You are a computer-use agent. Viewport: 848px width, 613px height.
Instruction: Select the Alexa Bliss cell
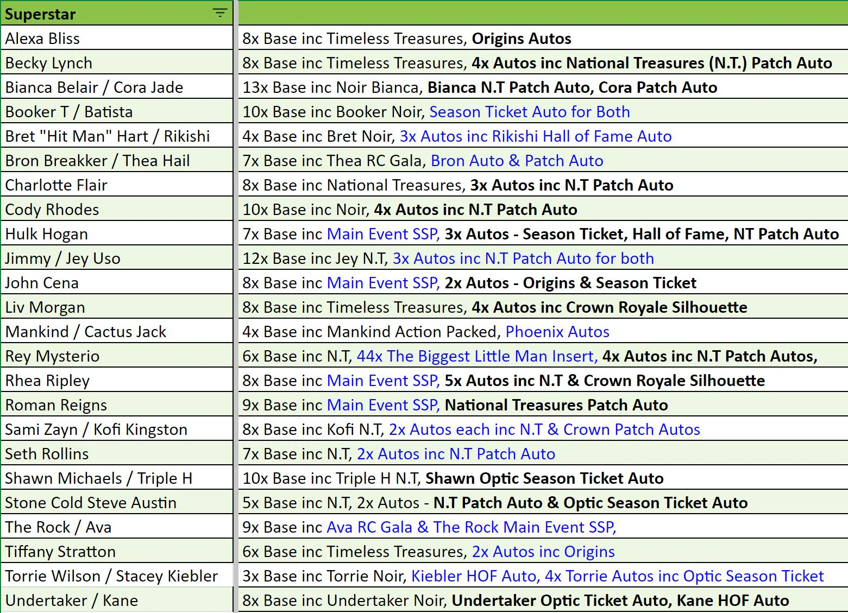117,38
